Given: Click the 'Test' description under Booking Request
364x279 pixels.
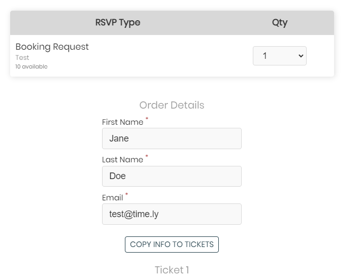Looking at the screenshot, I should point(22,58).
